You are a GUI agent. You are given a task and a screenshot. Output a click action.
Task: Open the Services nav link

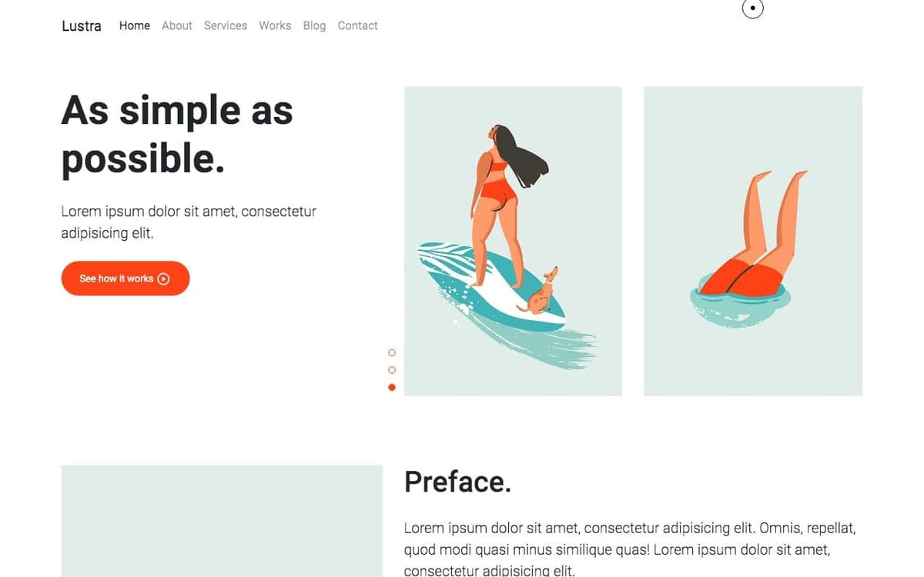[226, 25]
